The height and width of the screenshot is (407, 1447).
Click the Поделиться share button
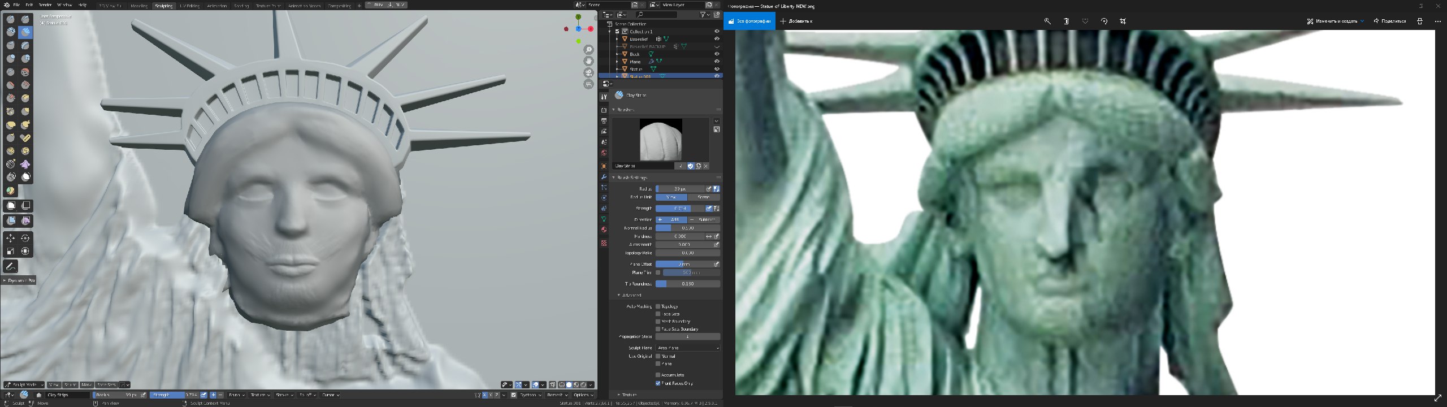click(x=1389, y=21)
